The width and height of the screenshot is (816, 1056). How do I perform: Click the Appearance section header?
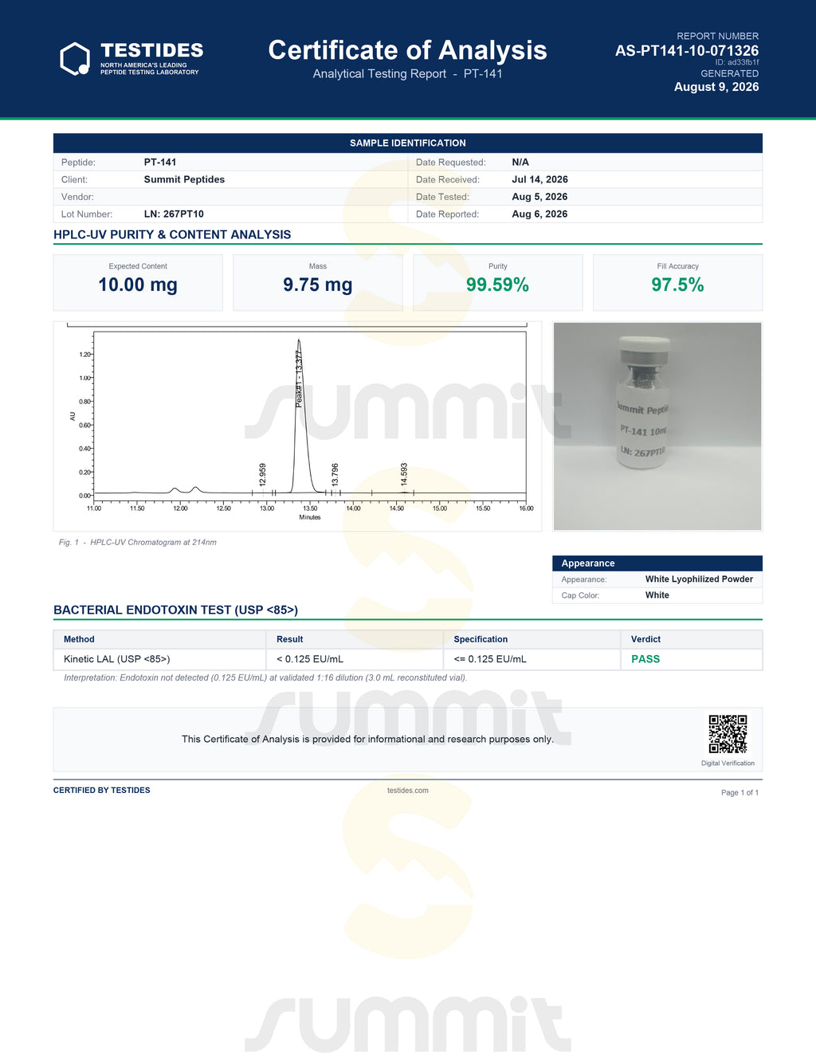tap(657, 563)
